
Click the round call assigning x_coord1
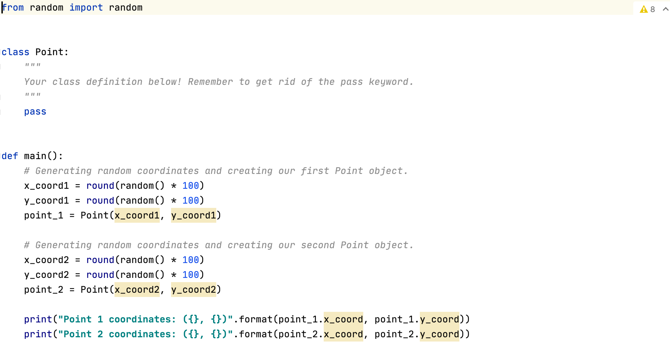[100, 186]
